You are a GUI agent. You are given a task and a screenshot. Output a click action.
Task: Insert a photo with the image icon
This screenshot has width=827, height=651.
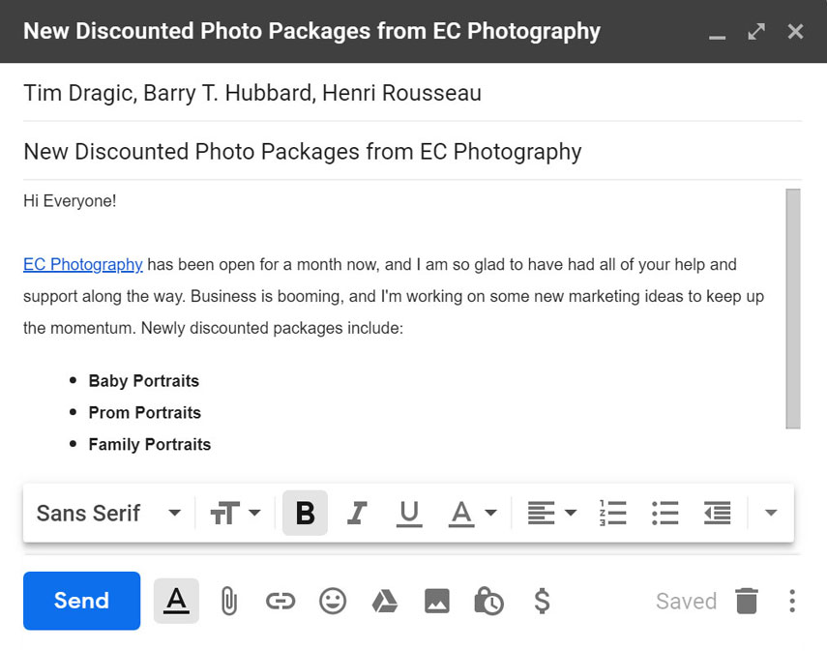(x=437, y=601)
